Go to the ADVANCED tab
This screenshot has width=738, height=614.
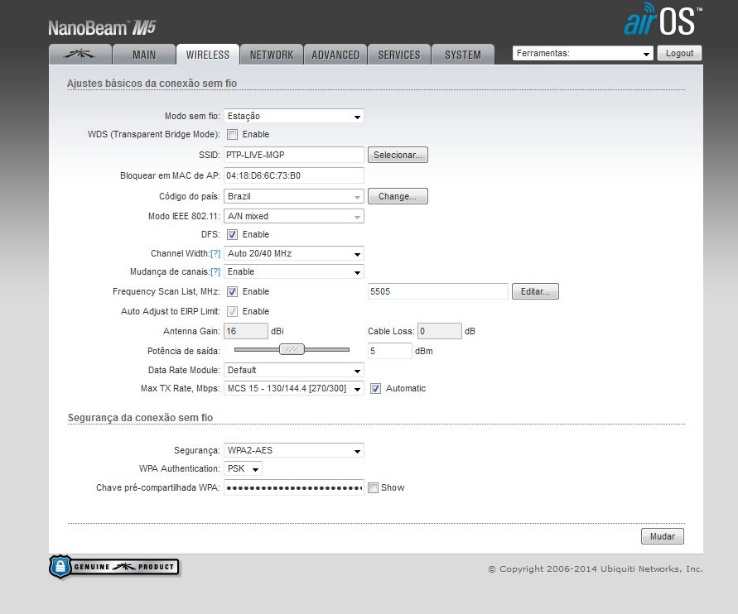pyautogui.click(x=335, y=55)
